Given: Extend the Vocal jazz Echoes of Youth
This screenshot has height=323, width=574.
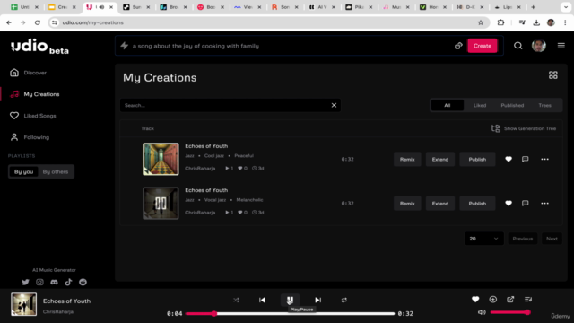Looking at the screenshot, I should 440,204.
